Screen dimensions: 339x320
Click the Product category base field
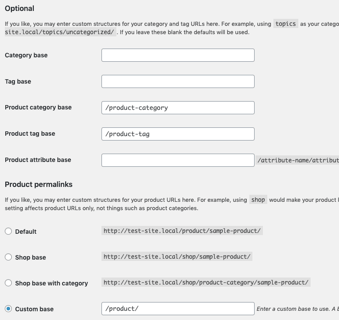[x=178, y=108]
